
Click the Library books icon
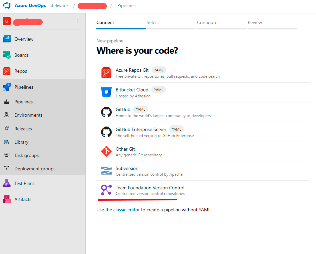(x=7, y=142)
